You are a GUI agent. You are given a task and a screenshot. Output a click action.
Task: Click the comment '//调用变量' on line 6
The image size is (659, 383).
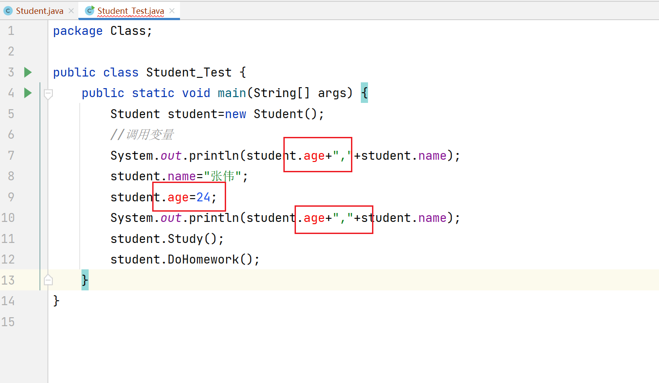142,135
